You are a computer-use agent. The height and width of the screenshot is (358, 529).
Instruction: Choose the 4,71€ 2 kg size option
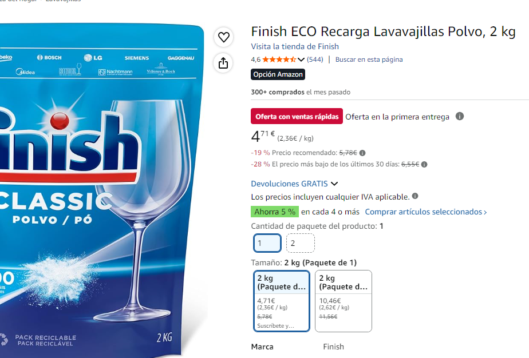(281, 301)
